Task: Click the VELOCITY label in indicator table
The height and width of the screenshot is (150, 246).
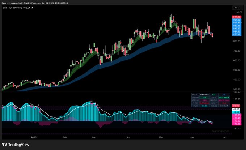Action: pyautogui.click(x=214, y=103)
